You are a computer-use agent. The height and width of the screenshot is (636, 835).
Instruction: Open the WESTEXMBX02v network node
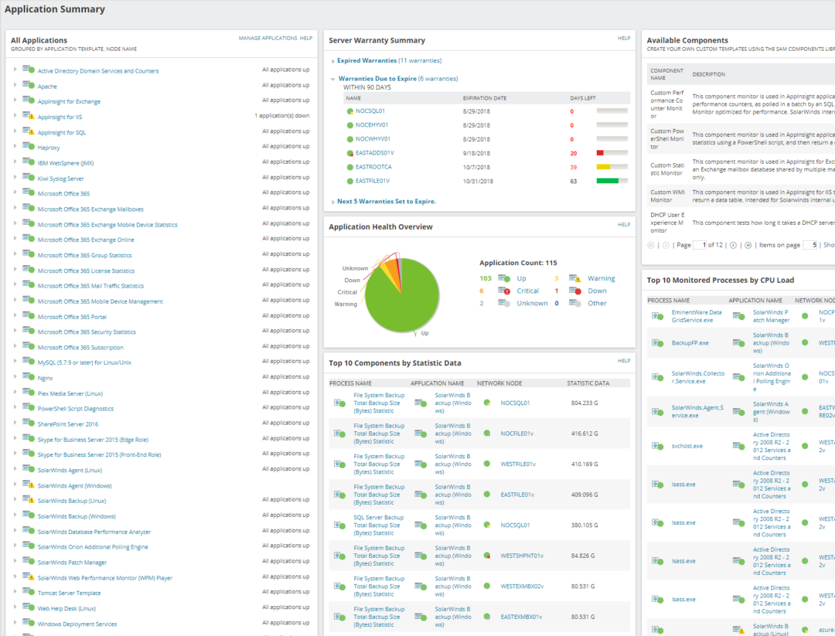[522, 587]
